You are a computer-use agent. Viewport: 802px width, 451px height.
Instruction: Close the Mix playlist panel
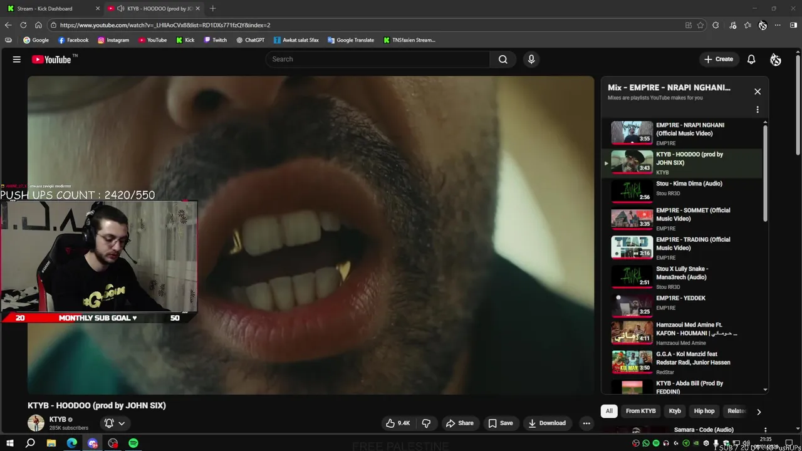point(758,91)
